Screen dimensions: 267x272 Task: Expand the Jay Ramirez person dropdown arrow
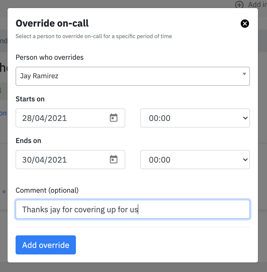[244, 74]
